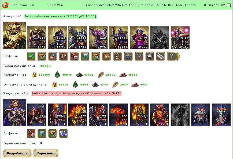Open the defender hero knight portrait
Viewport: 233px width, 159px height.
pos(14,113)
